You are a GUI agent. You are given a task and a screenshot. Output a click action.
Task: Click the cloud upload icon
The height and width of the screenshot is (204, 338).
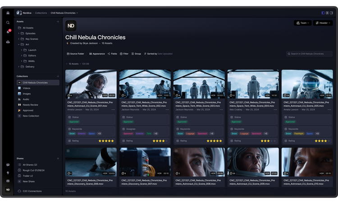pos(8,42)
